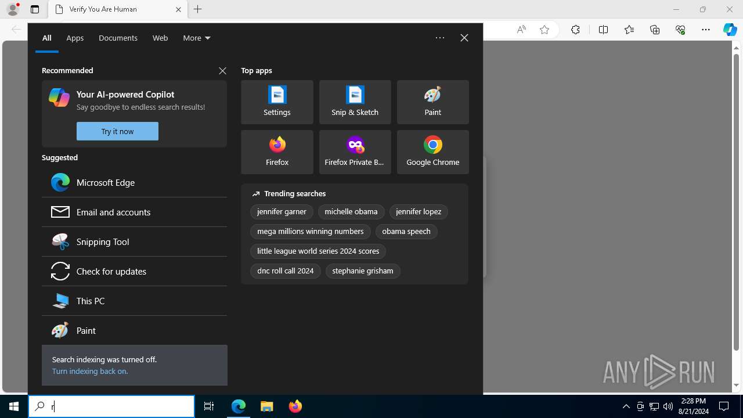The image size is (743, 418).
Task: Search trending dnc roll call 2024
Action: [x=286, y=271]
